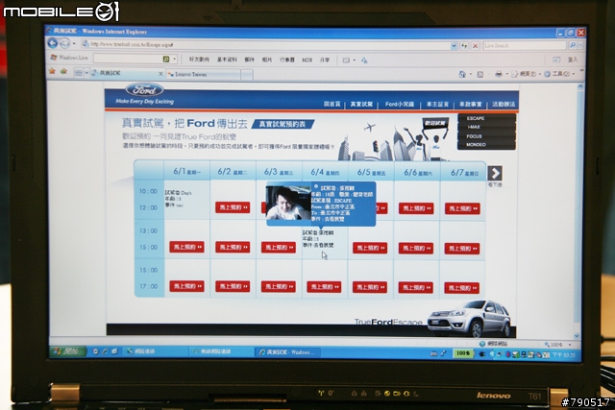Open MSN in the Windows Live toolbar
Screen dimensions: 615x410
(307, 60)
